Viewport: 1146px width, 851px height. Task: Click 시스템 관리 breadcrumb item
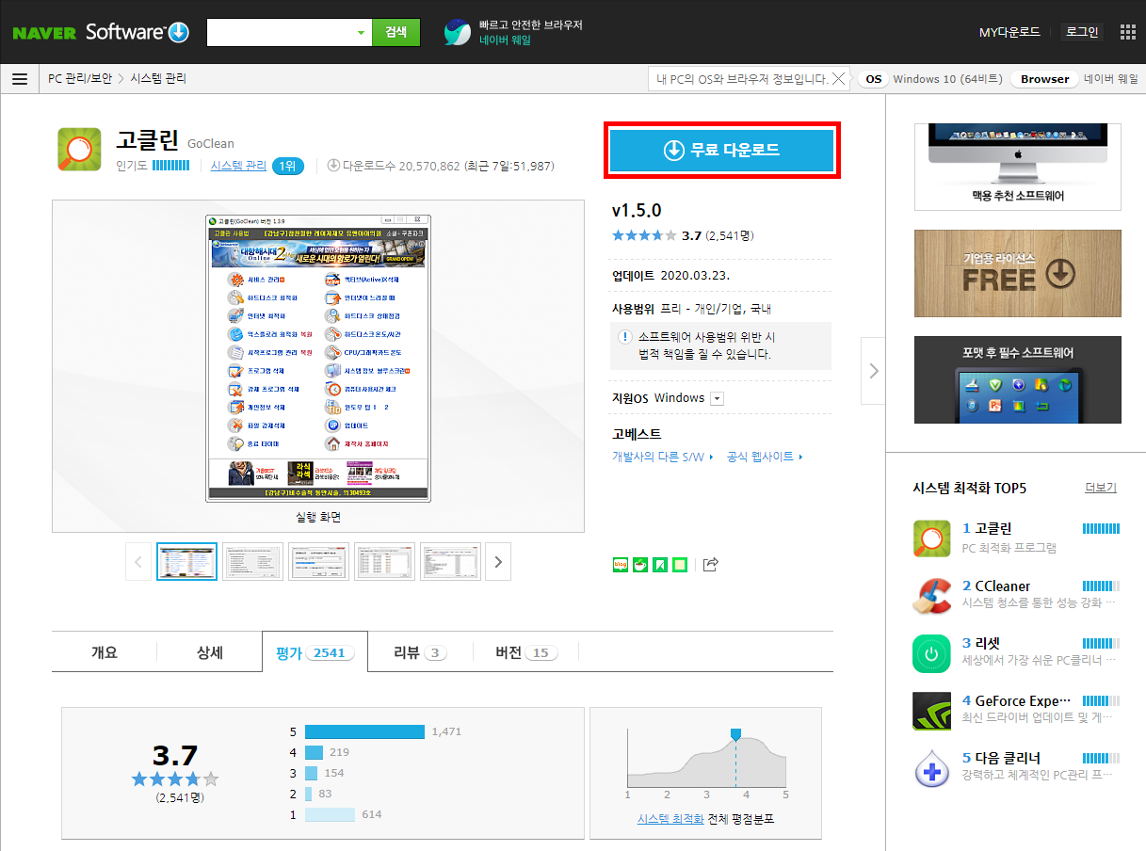coord(158,79)
